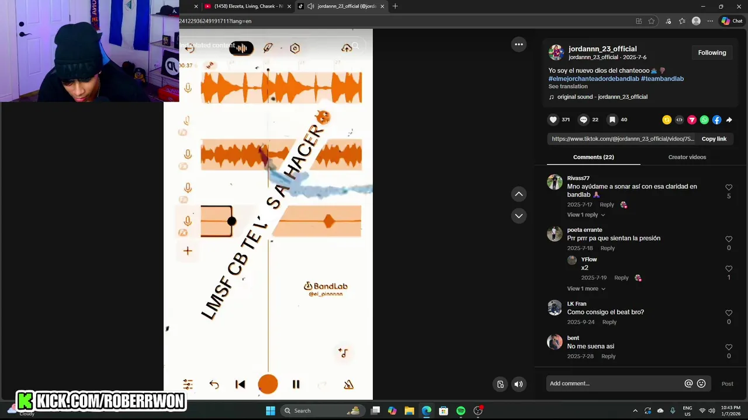Screen dimensions: 748x420
Task: Open the three-dots video options menu
Action: tap(518, 44)
